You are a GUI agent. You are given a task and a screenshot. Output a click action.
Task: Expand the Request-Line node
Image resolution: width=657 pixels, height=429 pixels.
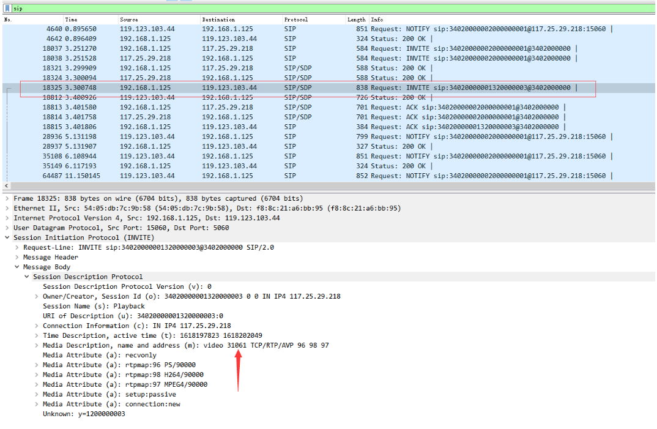17,247
